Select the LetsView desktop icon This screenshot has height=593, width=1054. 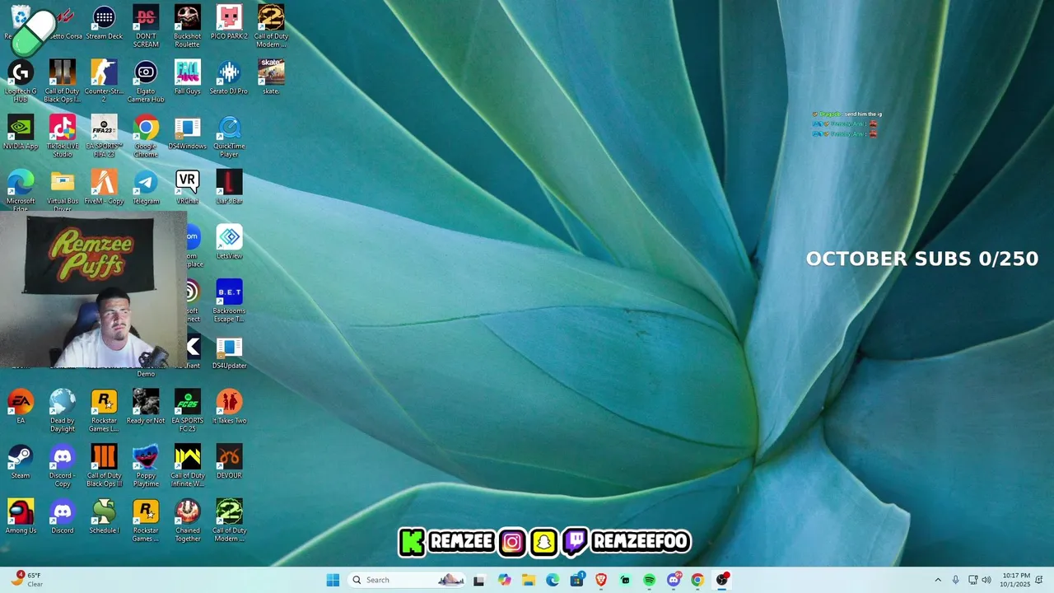(x=229, y=242)
